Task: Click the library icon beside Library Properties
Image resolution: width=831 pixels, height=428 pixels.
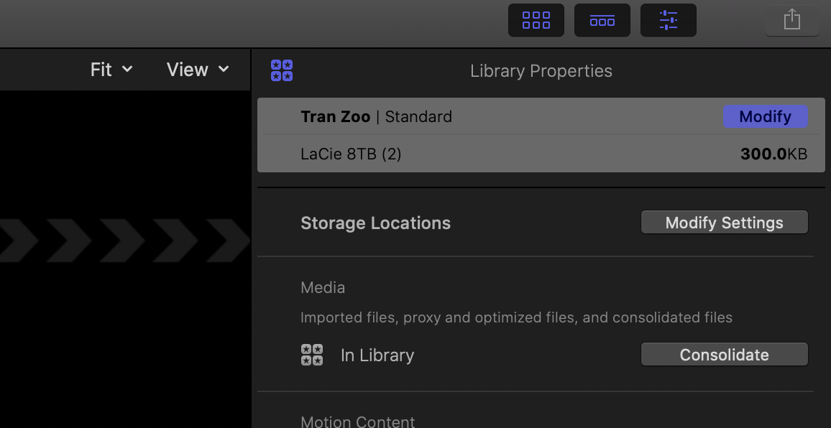Action: click(x=282, y=70)
